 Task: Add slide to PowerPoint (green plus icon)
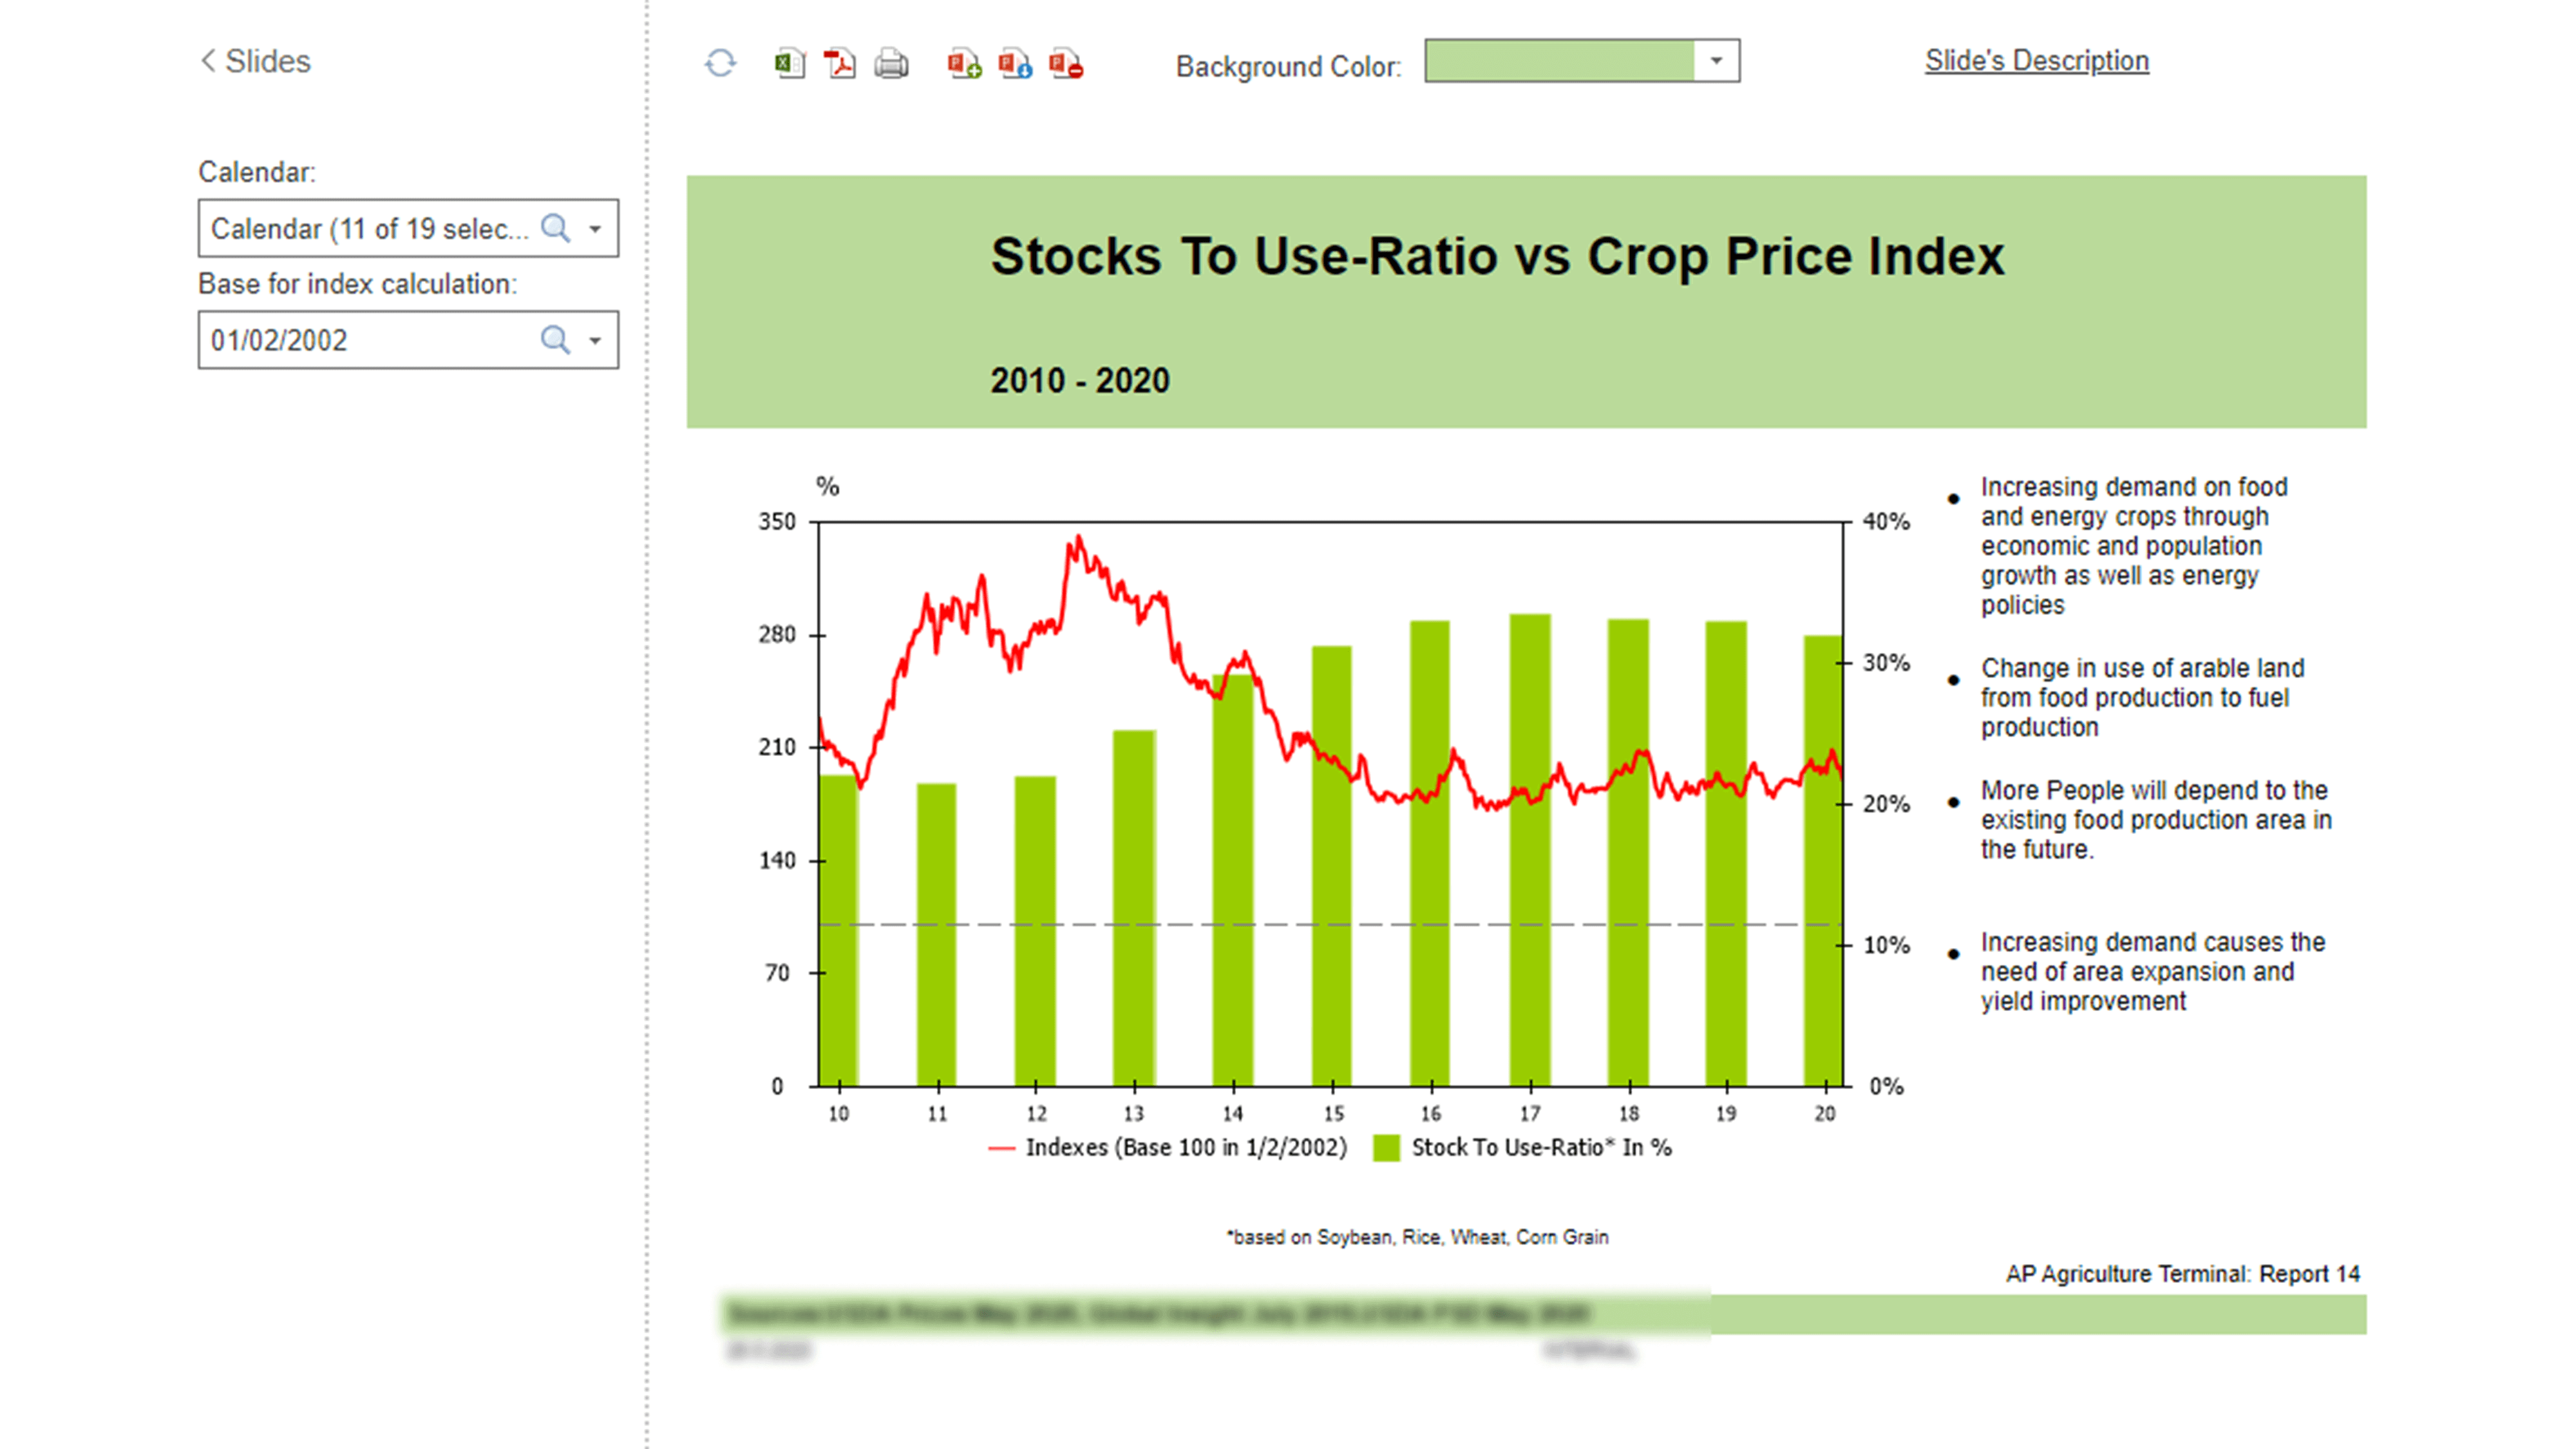(x=964, y=64)
